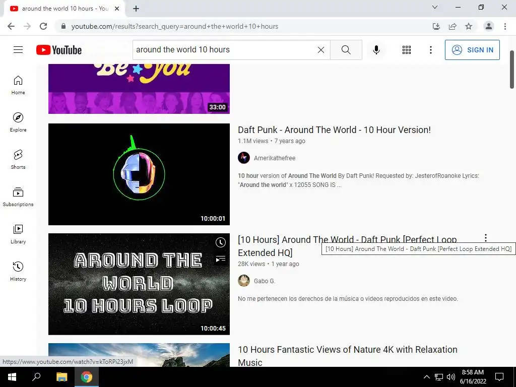Open Explore in the sidebar

click(x=18, y=122)
